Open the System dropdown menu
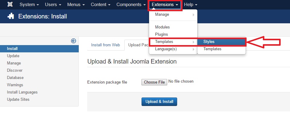 click(29, 5)
